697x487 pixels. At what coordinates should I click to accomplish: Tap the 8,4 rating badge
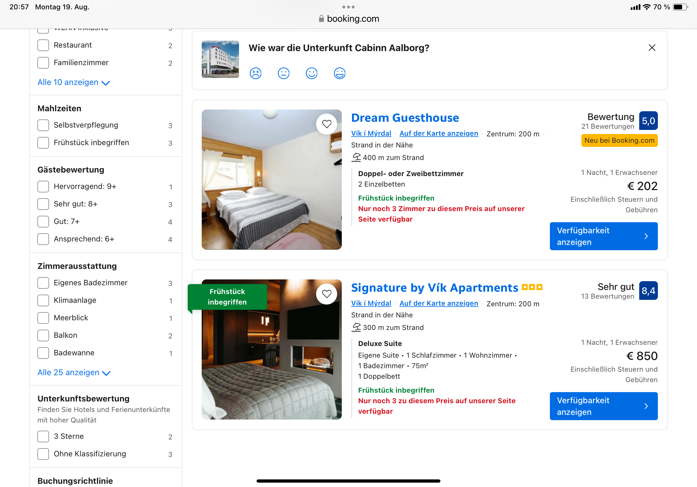(x=648, y=291)
